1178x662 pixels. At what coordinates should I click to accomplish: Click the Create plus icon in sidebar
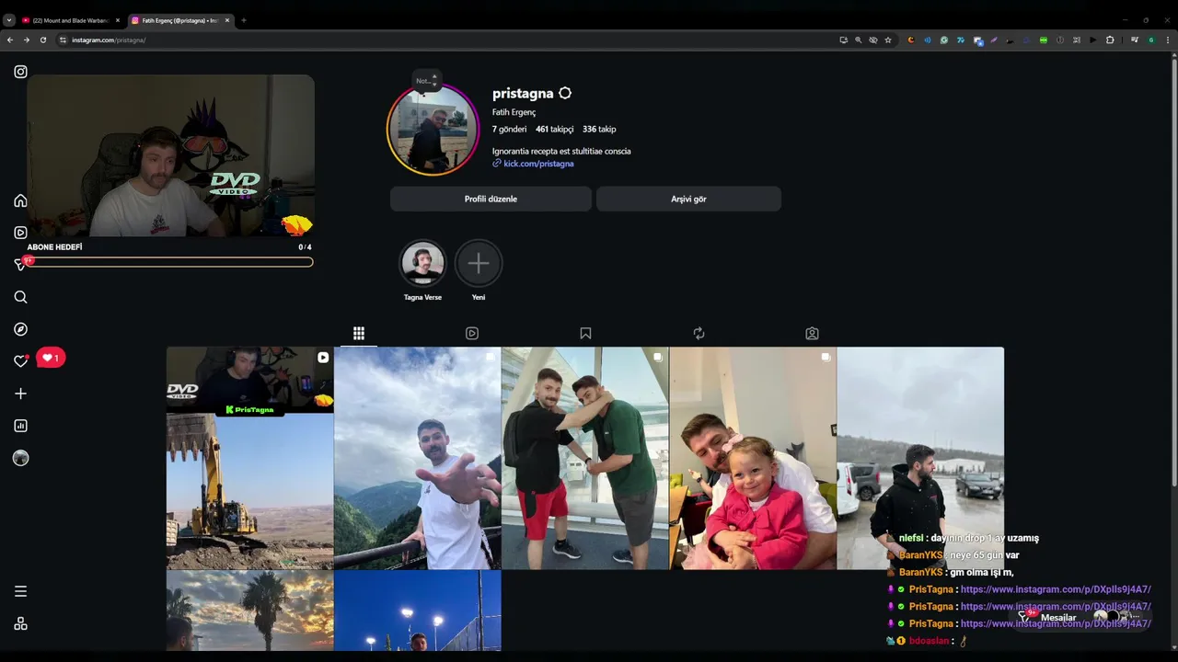click(x=20, y=394)
